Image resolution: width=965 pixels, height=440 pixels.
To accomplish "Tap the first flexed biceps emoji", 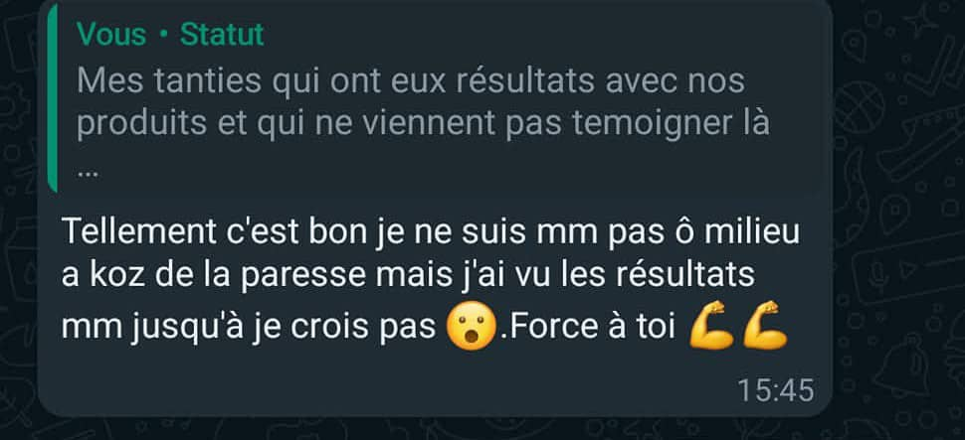I will coord(711,326).
